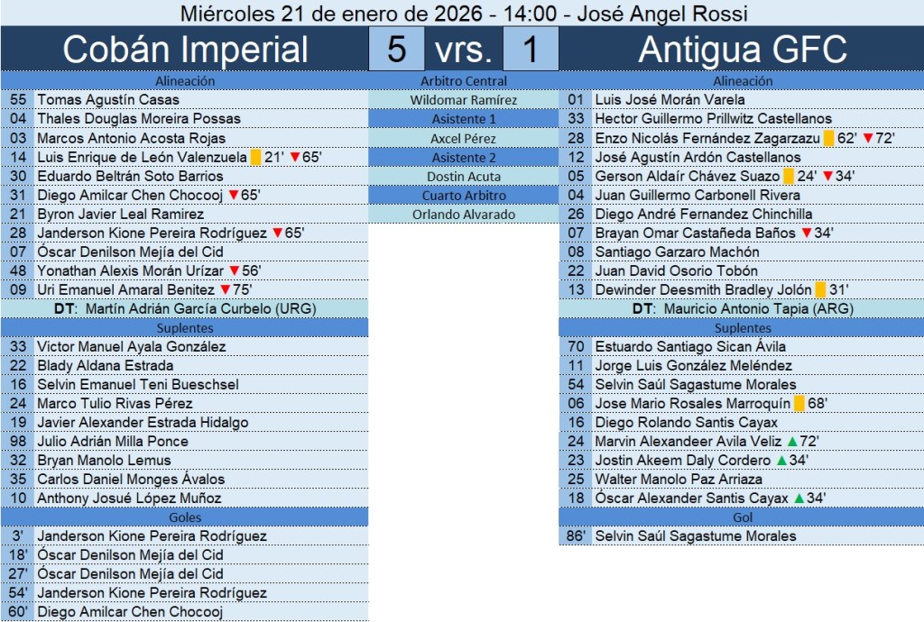Image resolution: width=924 pixels, height=622 pixels.
Task: Click yellow card beside Luis Enrique de León Valenzuela
Action: [x=256, y=157]
